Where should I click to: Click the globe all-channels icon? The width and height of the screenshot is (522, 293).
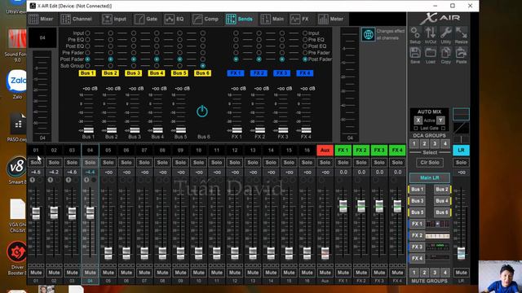368,34
